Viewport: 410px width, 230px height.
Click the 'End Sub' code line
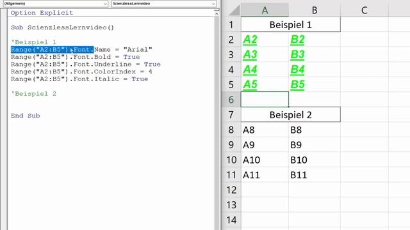[x=26, y=116]
